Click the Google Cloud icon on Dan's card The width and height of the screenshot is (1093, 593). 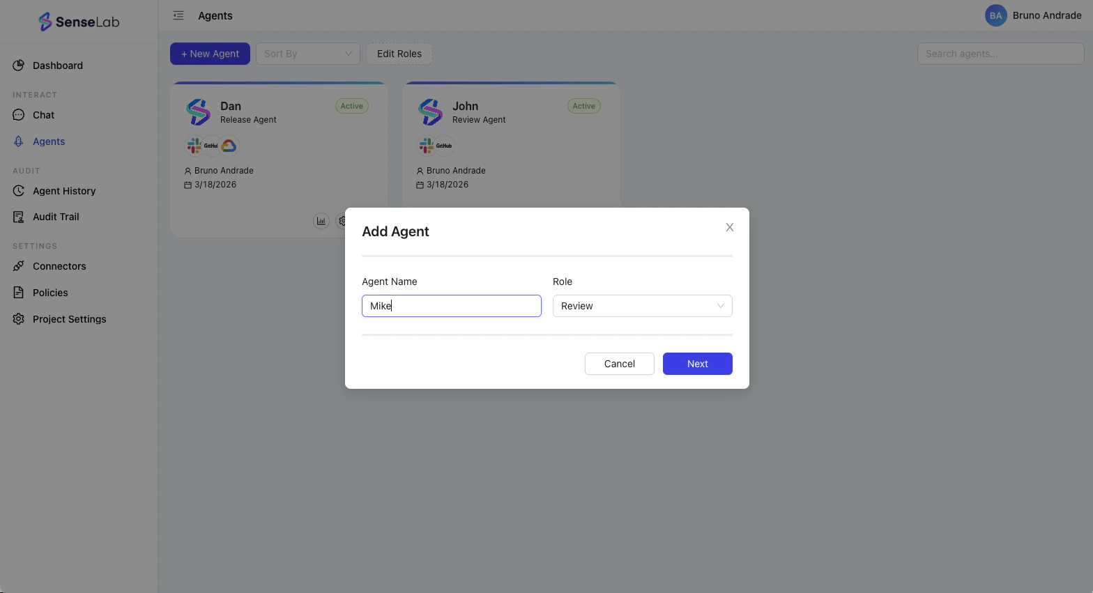(x=229, y=146)
